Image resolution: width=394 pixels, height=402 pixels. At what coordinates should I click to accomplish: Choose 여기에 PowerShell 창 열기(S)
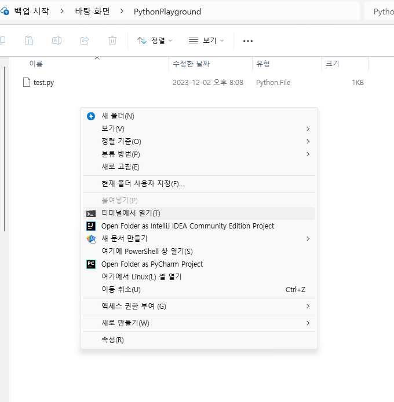(199, 251)
